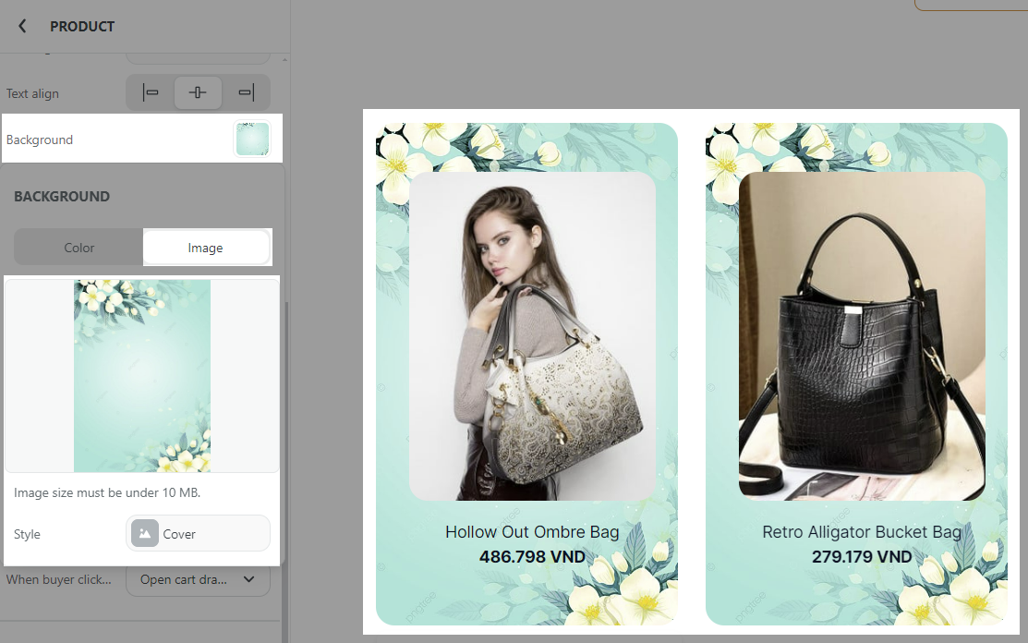The width and height of the screenshot is (1028, 643).
Task: Click the 279.179 VND price
Action: (x=862, y=557)
